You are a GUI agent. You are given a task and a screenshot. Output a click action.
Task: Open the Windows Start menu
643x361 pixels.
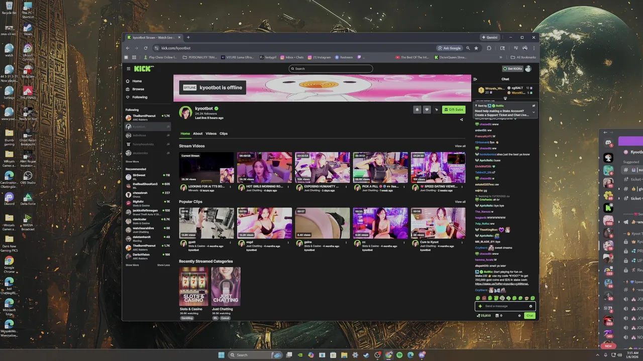tap(222, 355)
